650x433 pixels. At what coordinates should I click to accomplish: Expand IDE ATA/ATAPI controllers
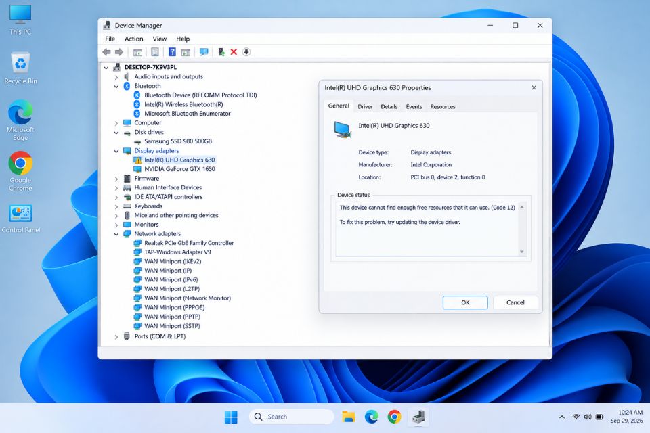(116, 198)
